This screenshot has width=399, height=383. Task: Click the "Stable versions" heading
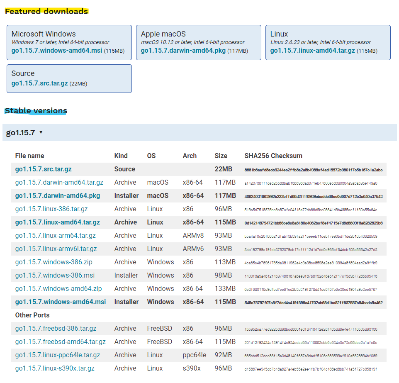(36, 110)
